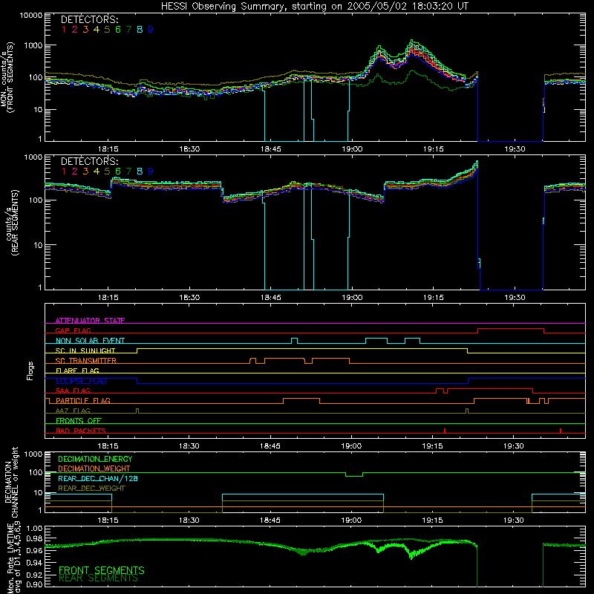Click the '10000' tick on front segments axis
The width and height of the screenshot is (594, 594).
(31, 15)
